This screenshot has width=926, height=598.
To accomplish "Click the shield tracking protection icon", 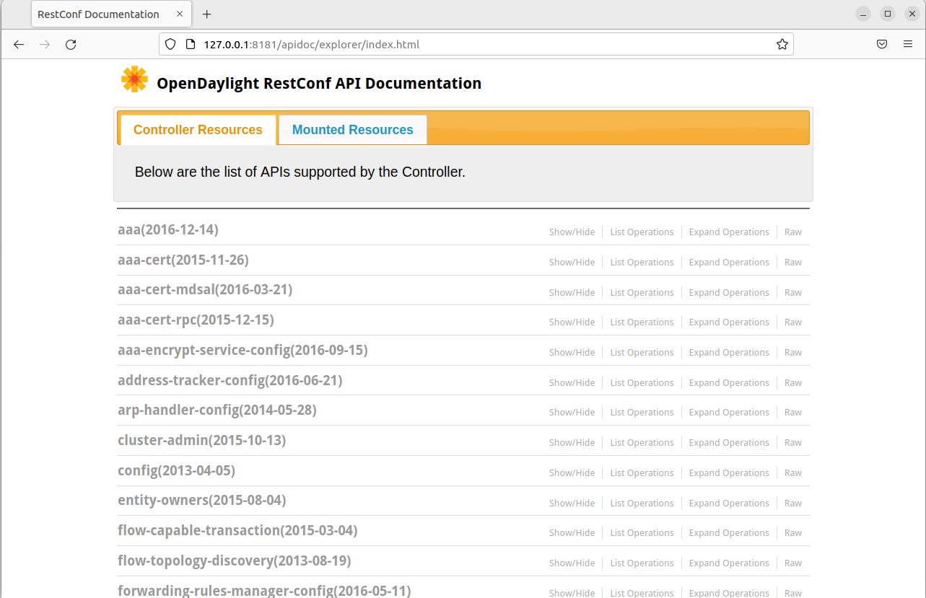I will [170, 44].
